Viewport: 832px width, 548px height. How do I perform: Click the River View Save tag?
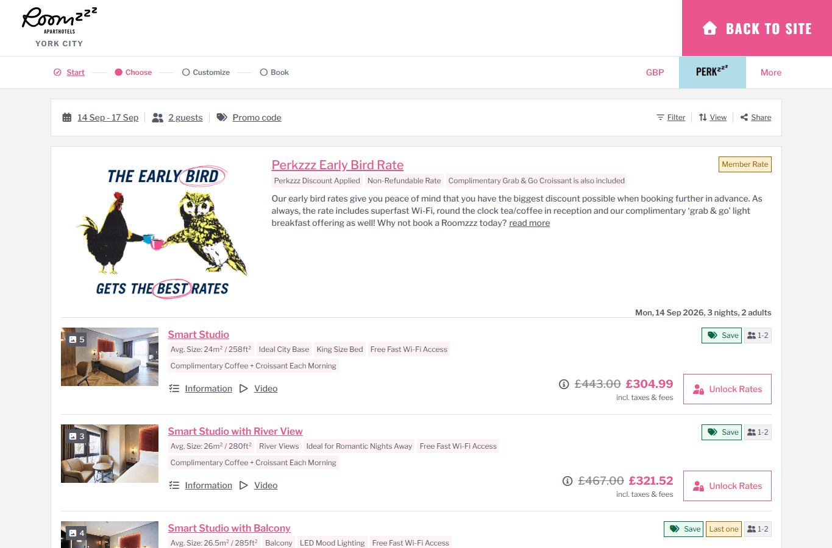(x=722, y=432)
